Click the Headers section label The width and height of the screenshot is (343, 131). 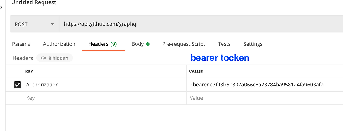[x=23, y=58]
